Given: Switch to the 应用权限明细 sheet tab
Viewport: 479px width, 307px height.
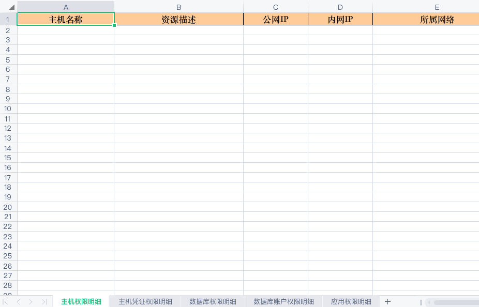Looking at the screenshot, I should pos(351,301).
